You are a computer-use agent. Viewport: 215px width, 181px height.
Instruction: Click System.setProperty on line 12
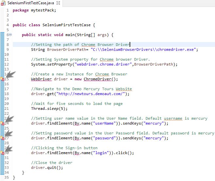(52, 64)
